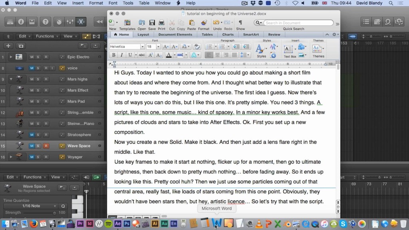This screenshot has height=230, width=409.
Task: Open the Helvetica font name dropdown
Action: (x=142, y=47)
